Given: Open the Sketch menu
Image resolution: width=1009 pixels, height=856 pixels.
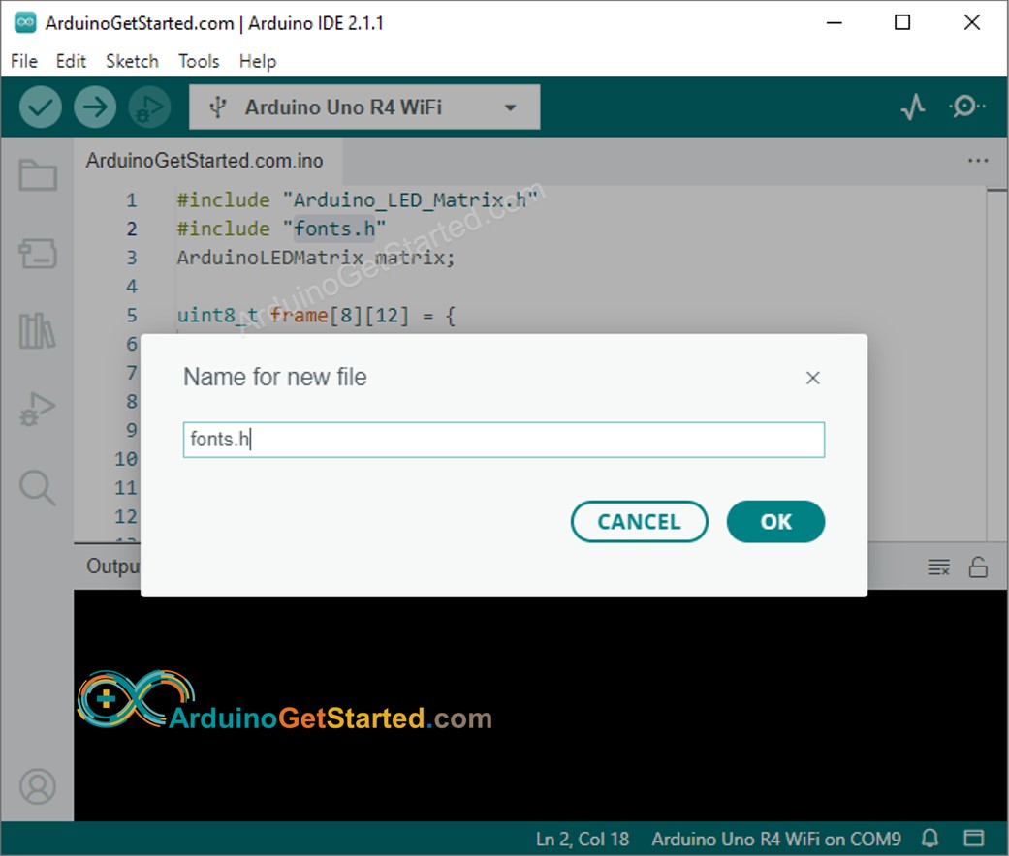Looking at the screenshot, I should (x=132, y=61).
